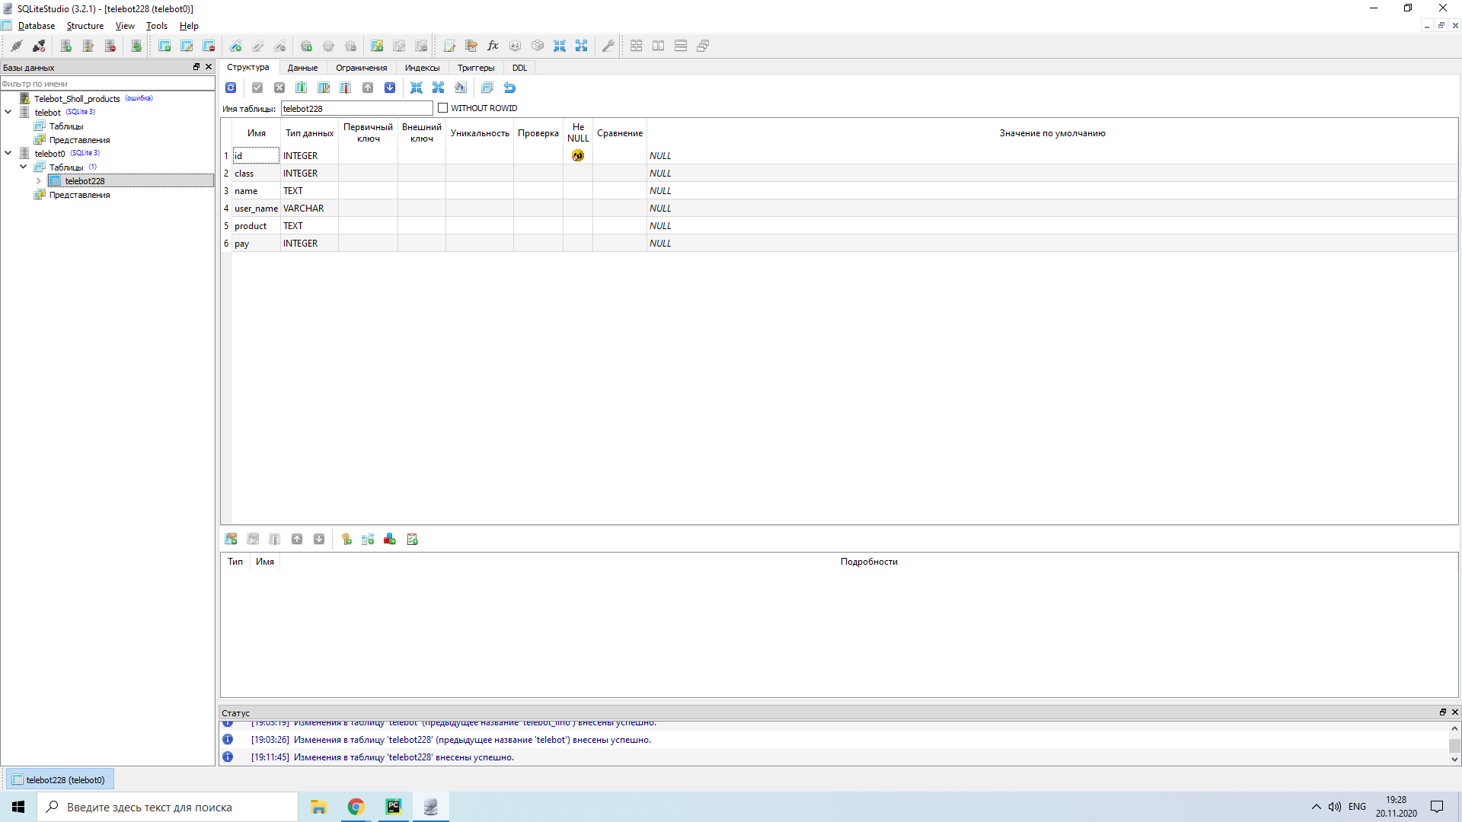Select the user_name column row

tap(839, 209)
